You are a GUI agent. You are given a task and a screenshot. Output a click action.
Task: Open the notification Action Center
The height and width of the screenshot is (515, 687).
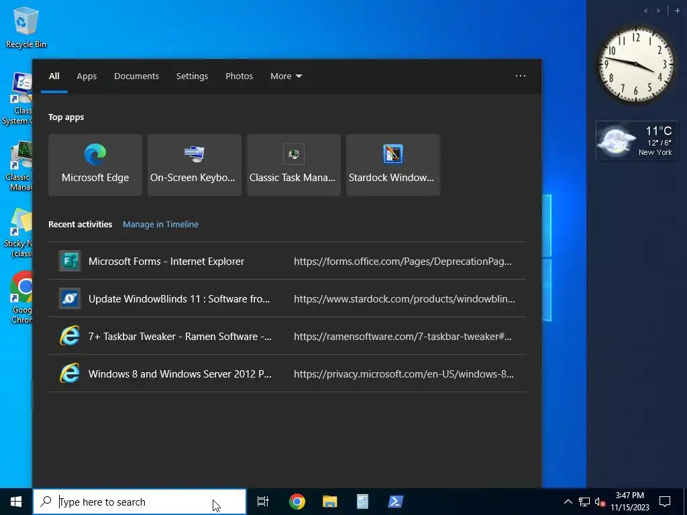click(665, 502)
